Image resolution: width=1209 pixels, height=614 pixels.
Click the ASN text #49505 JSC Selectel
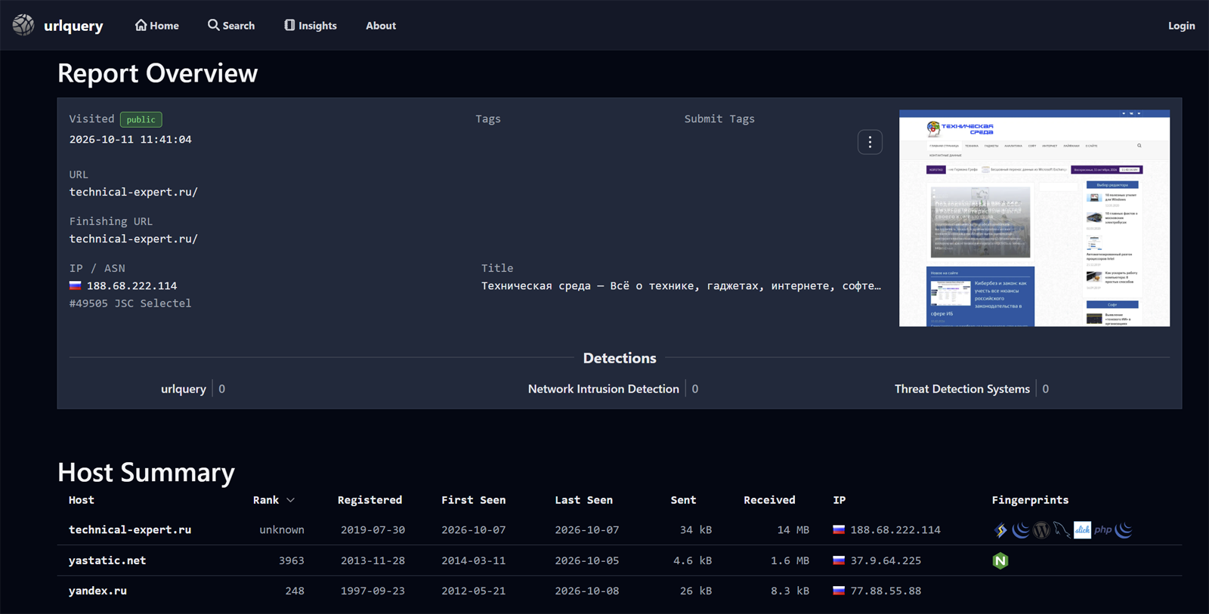click(130, 303)
